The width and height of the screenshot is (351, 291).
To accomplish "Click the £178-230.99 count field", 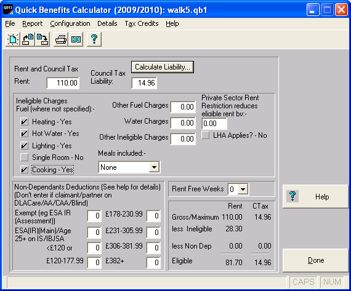I will tap(153, 215).
